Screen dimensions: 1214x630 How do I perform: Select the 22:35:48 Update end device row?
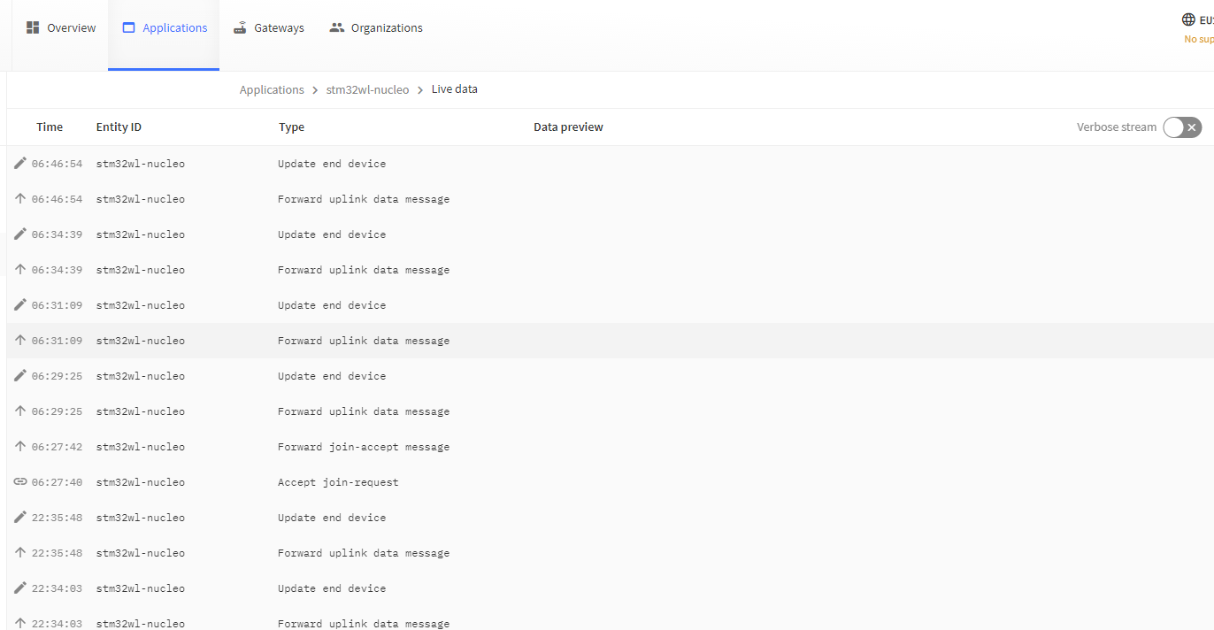(332, 518)
